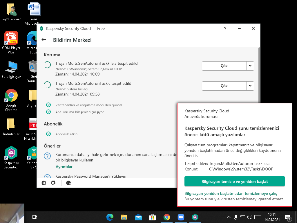Screen dimensions: 297x223
Task: Click the globe network icon in the bottom bar
Action: click(x=68, y=183)
